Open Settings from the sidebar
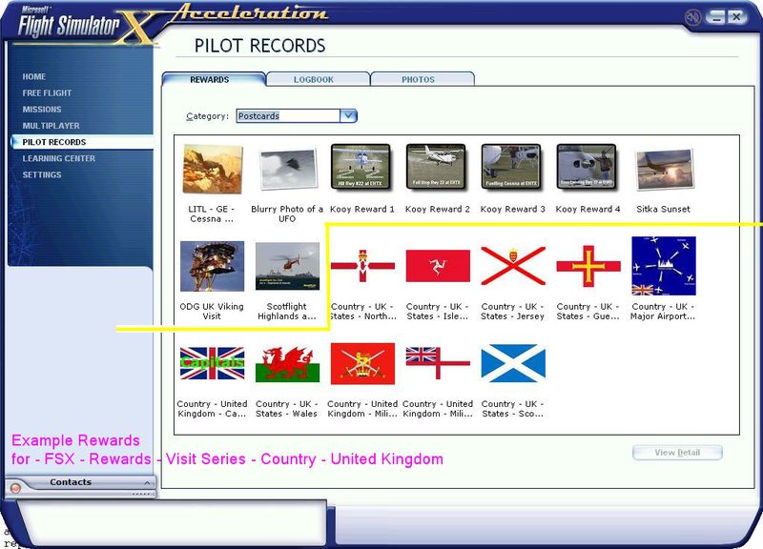The height and width of the screenshot is (549, 763). (x=42, y=174)
